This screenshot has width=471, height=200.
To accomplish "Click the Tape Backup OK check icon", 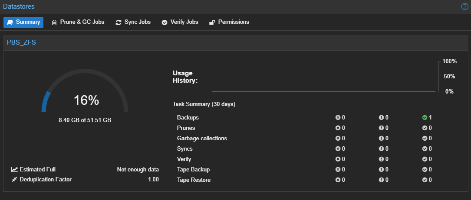I will (425, 169).
